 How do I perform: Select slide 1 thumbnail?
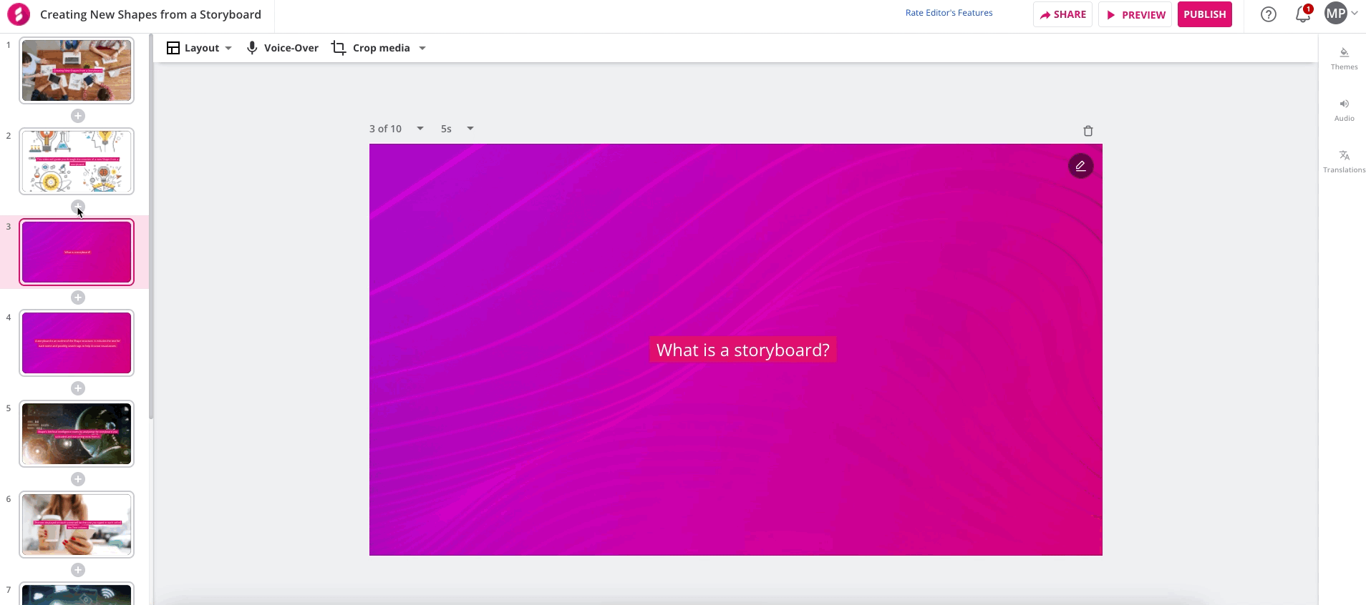coord(77,70)
